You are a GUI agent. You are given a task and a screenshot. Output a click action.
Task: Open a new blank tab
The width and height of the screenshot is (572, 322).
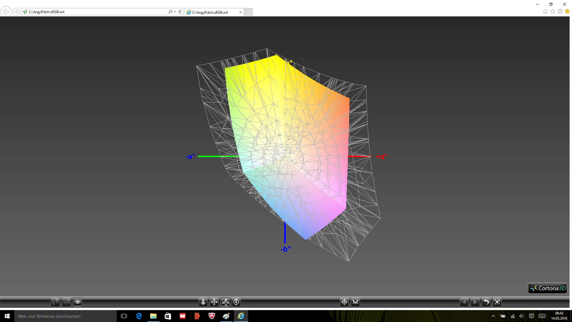248,12
